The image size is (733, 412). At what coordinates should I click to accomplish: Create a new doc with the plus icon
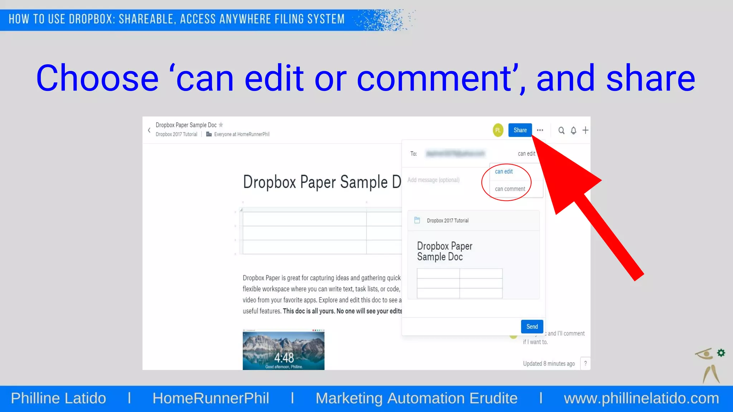click(x=585, y=130)
